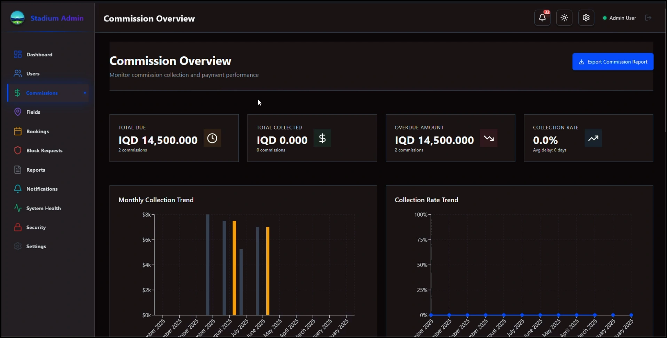Screen dimensions: 667x338
Task: Open Reports via the document icon
Action: coord(18,170)
